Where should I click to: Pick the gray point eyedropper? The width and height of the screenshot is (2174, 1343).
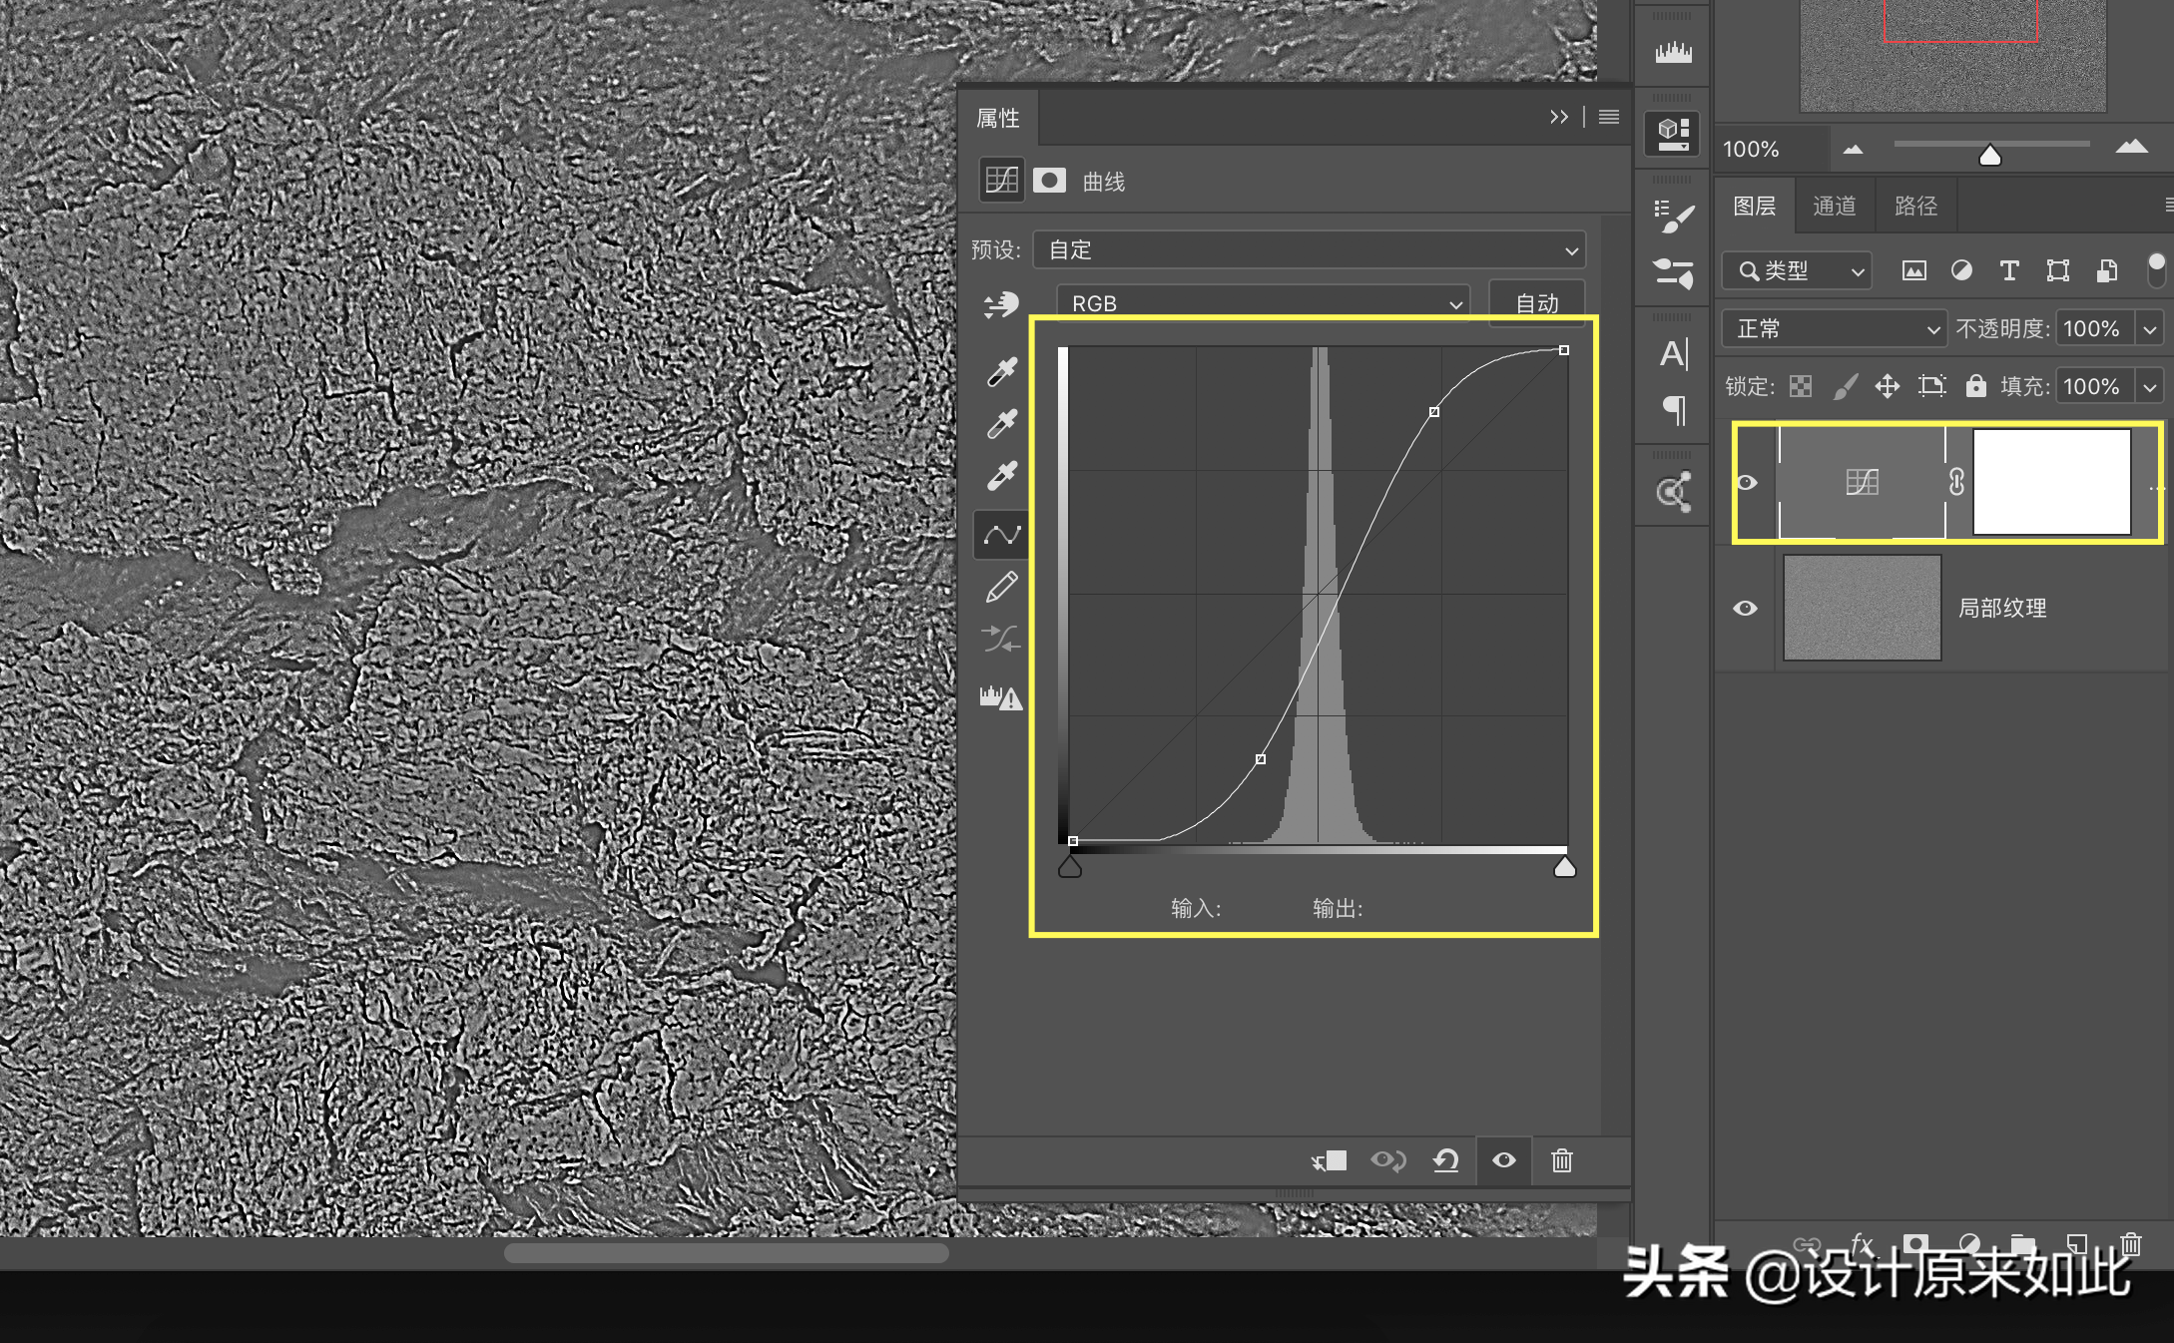(x=1001, y=423)
